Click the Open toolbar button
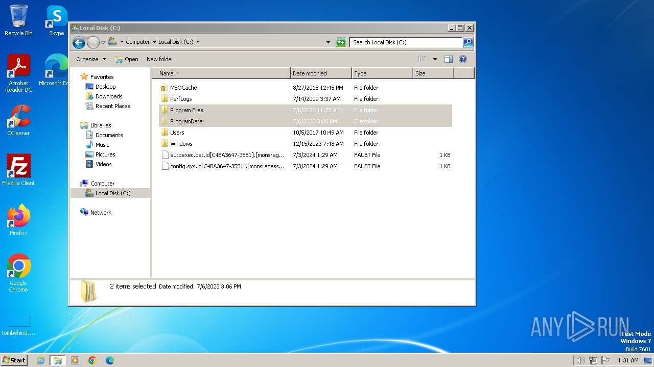654x367 pixels. pyautogui.click(x=127, y=59)
